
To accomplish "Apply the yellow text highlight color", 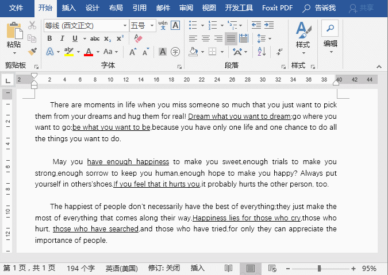I will pos(69,52).
